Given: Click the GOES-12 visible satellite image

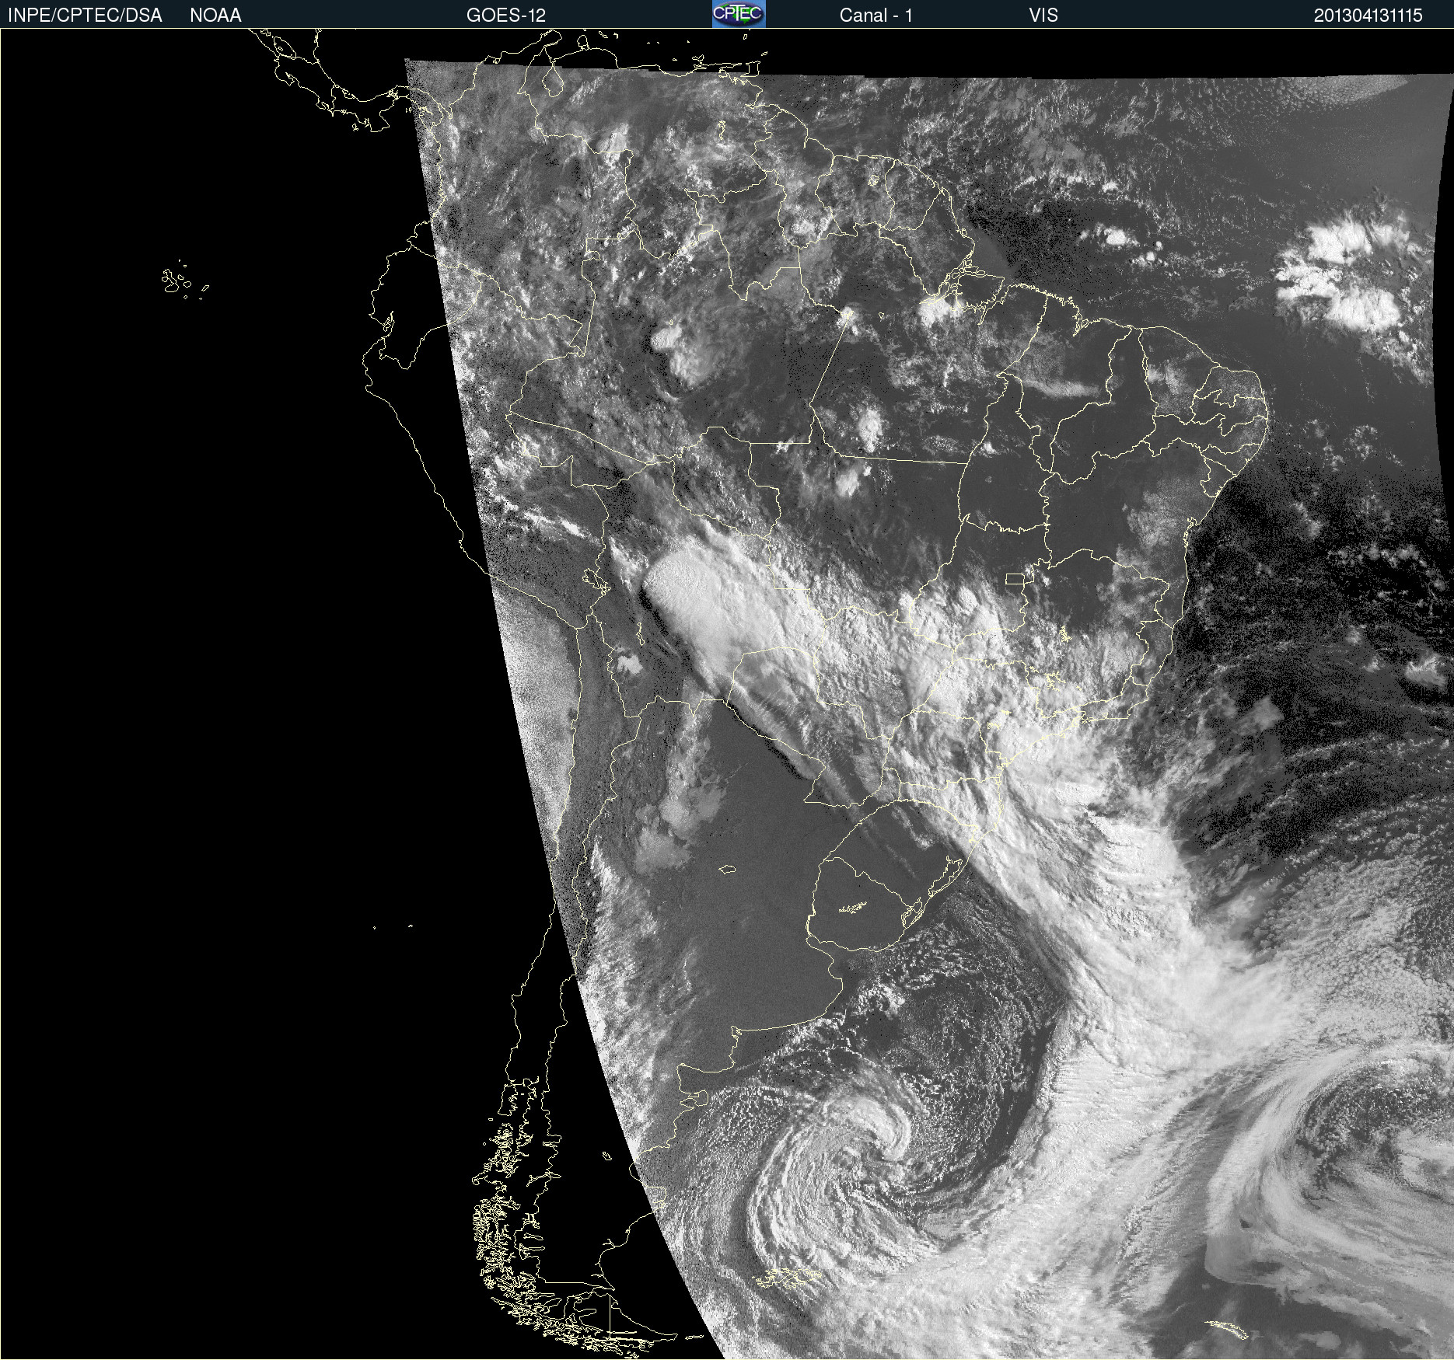Looking at the screenshot, I should (727, 694).
